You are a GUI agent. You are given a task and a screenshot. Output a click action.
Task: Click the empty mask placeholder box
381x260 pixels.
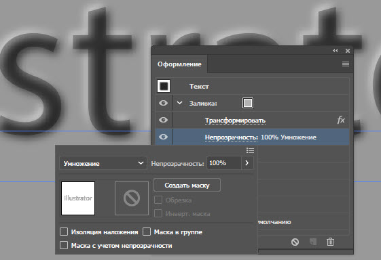[x=132, y=198]
